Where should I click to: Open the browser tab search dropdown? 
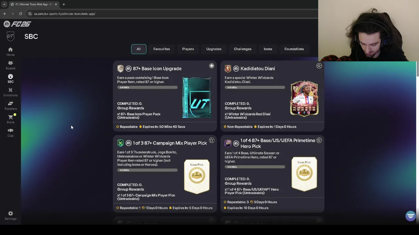pos(4,4)
